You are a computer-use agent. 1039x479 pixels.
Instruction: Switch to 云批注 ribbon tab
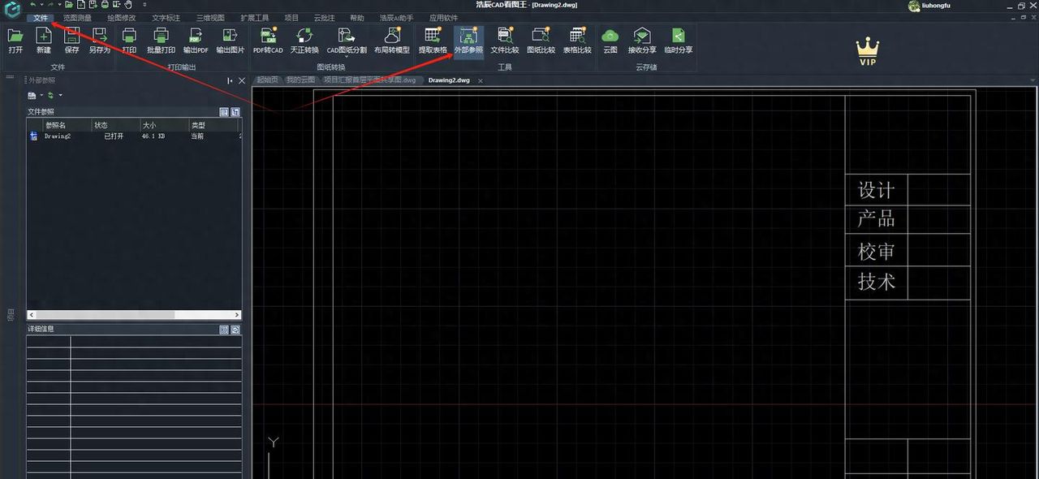[x=325, y=18]
